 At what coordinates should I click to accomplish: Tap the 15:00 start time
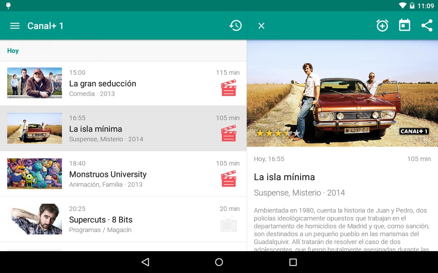[x=77, y=73]
